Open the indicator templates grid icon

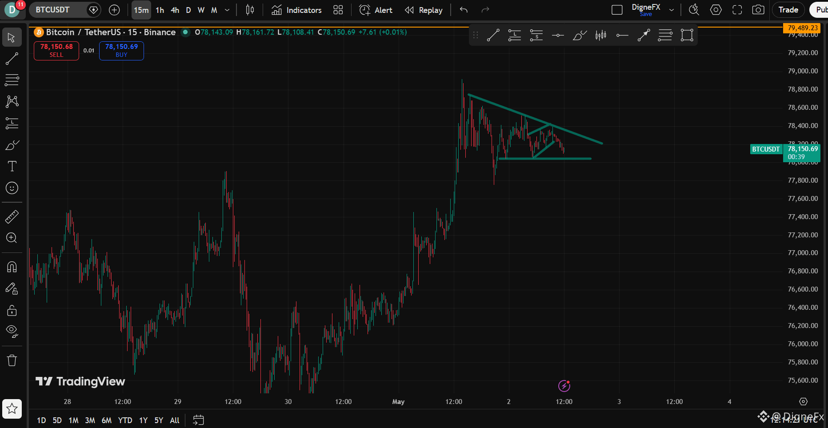tap(338, 10)
